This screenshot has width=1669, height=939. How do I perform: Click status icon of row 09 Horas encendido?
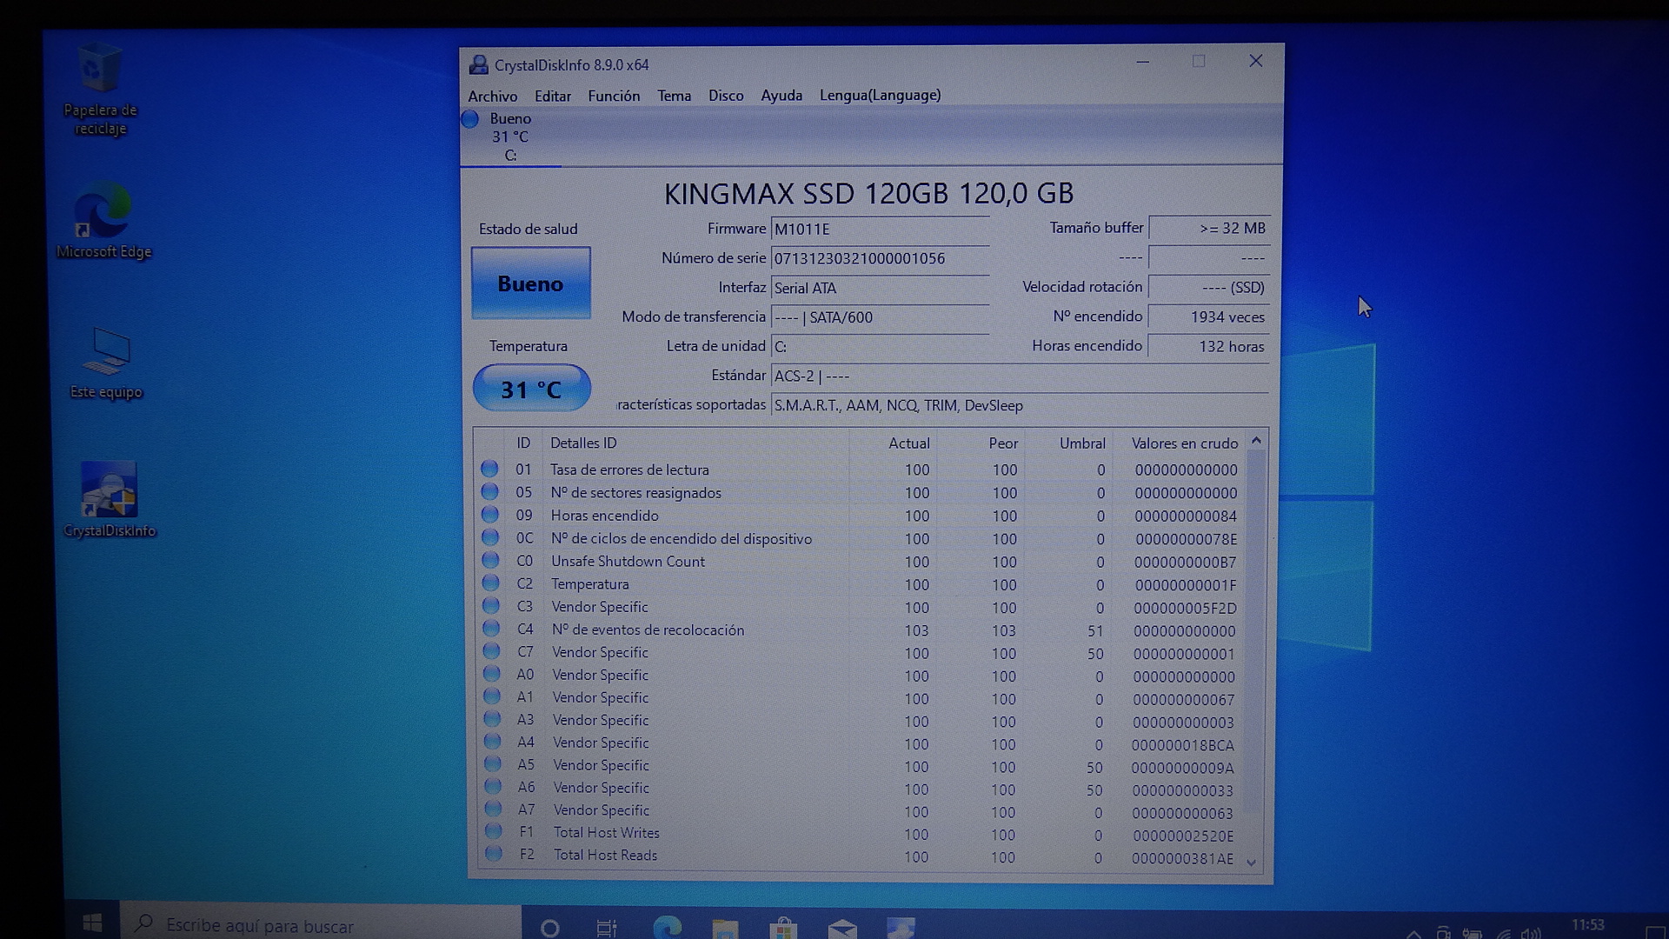[x=490, y=515]
